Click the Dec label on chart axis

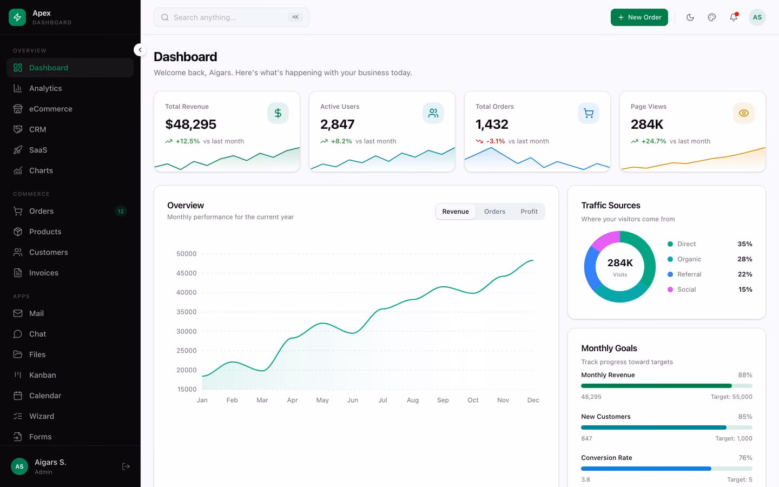[x=533, y=400]
